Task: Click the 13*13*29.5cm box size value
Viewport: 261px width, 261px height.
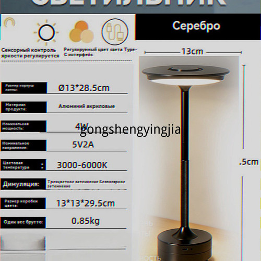Action: click(x=86, y=203)
